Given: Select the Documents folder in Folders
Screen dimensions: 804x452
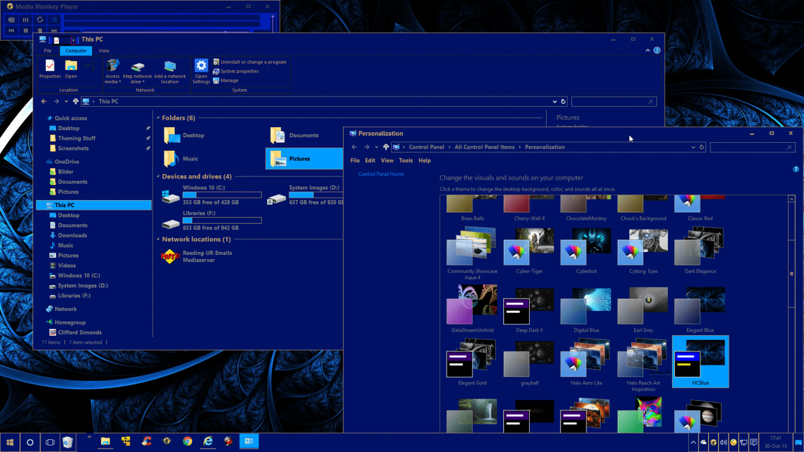Looking at the screenshot, I should (295, 136).
